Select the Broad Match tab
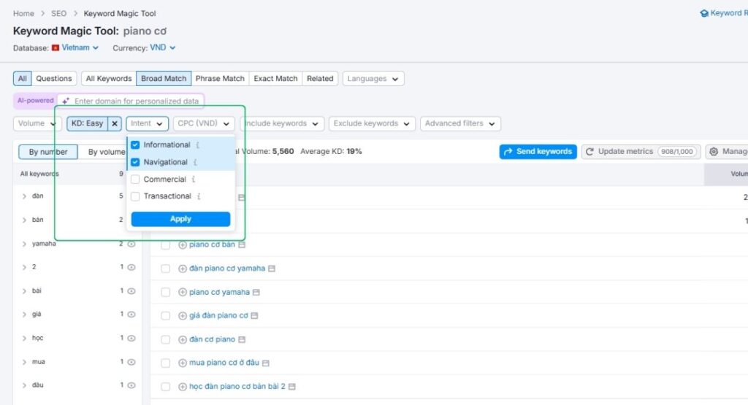This screenshot has width=748, height=405. point(164,79)
